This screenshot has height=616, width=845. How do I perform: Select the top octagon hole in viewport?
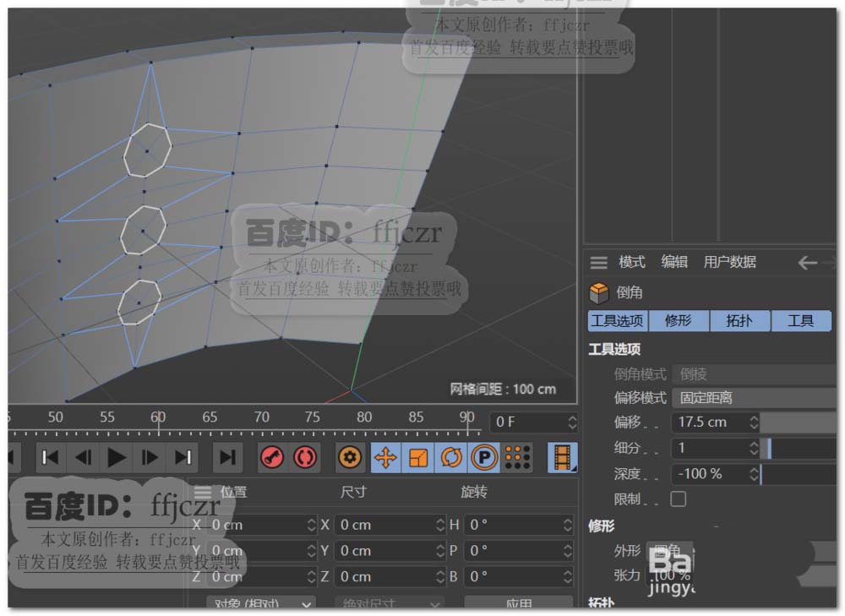pos(148,150)
